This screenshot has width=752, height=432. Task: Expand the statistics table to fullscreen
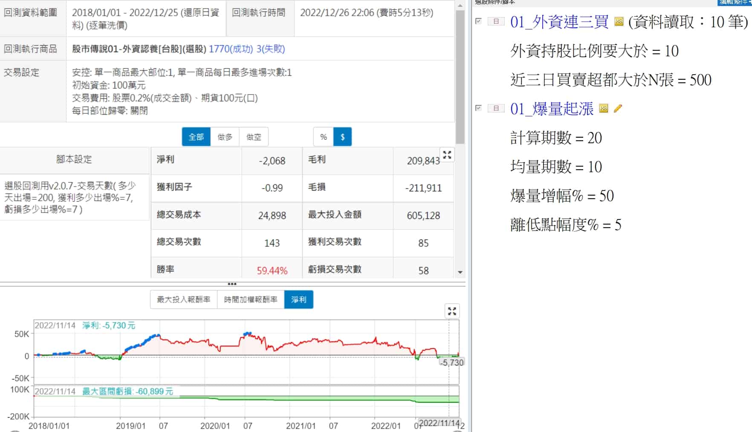[447, 155]
